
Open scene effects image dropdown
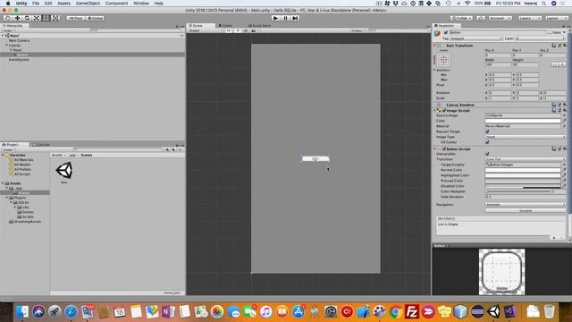tap(255, 30)
